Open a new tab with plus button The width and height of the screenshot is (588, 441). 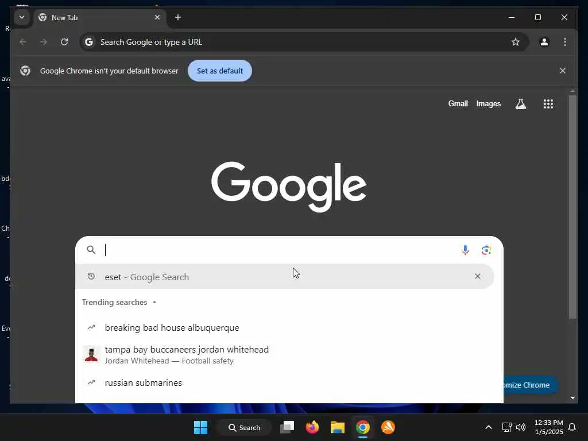point(178,17)
